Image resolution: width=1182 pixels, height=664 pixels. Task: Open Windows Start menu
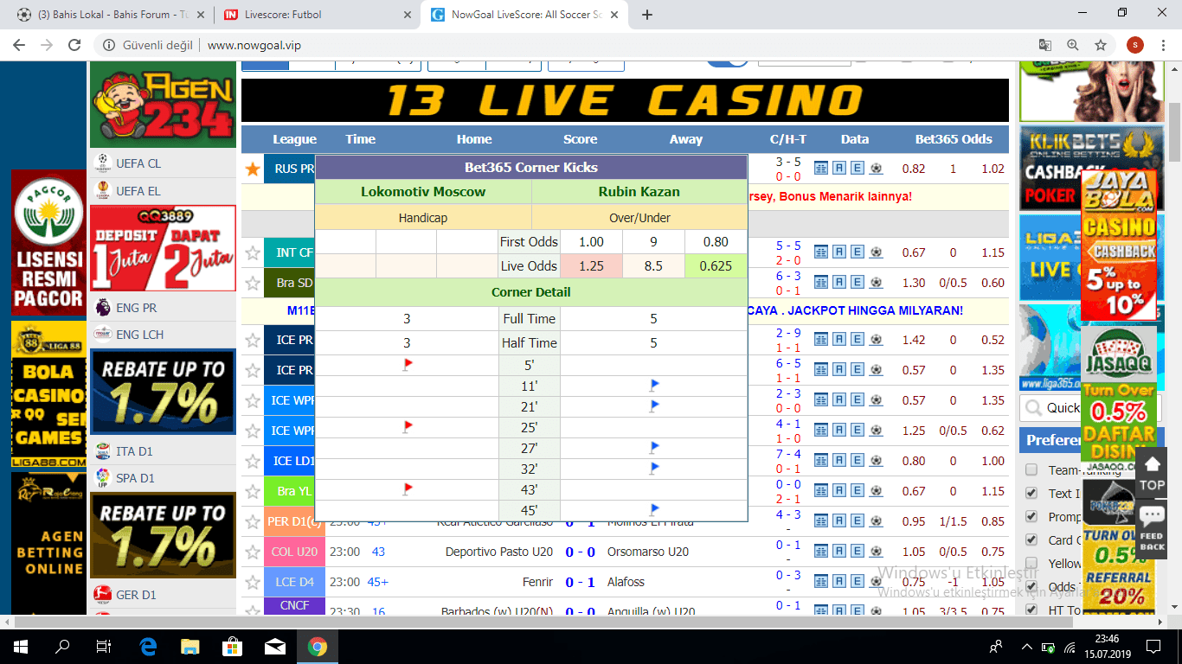21,646
